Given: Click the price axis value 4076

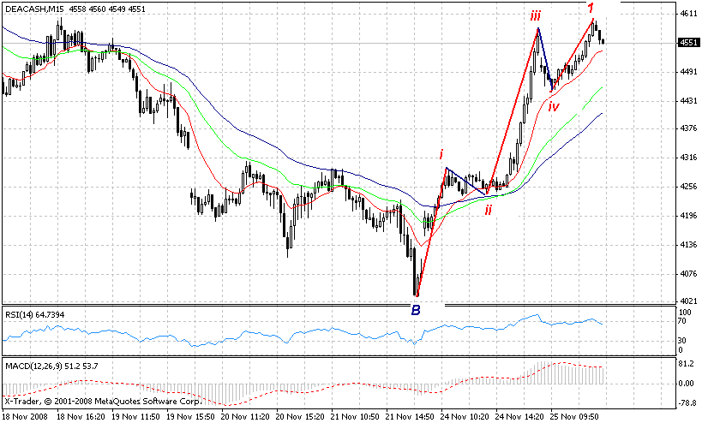Looking at the screenshot, I should pos(688,274).
